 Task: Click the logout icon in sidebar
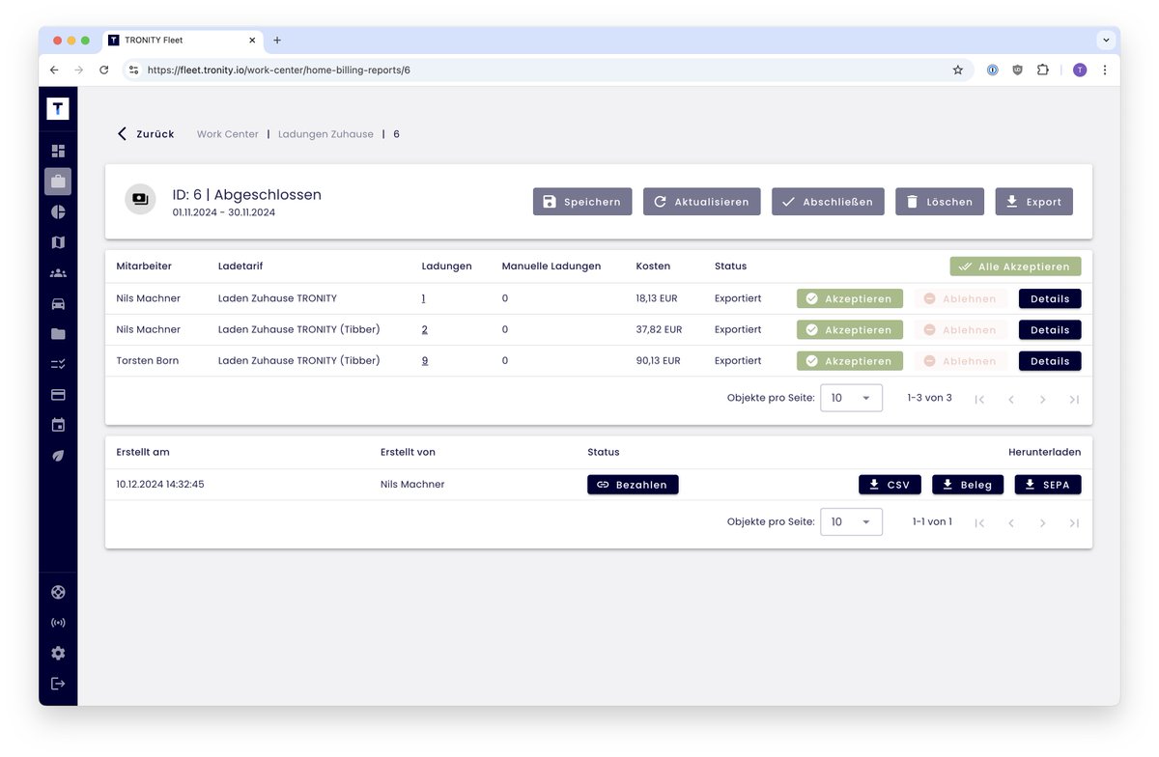(58, 684)
